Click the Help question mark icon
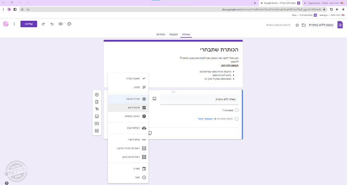 [x=7, y=183]
